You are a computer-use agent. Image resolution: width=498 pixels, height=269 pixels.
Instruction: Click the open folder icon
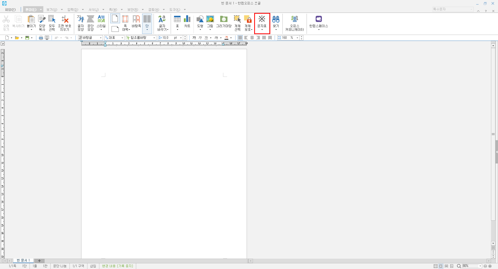click(17, 38)
